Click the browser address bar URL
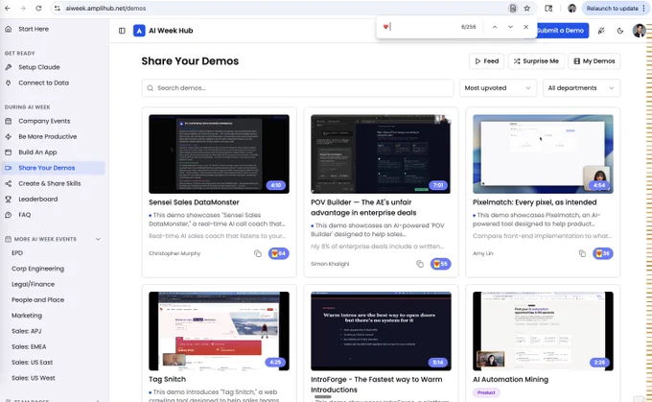The image size is (652, 402). pos(105,9)
